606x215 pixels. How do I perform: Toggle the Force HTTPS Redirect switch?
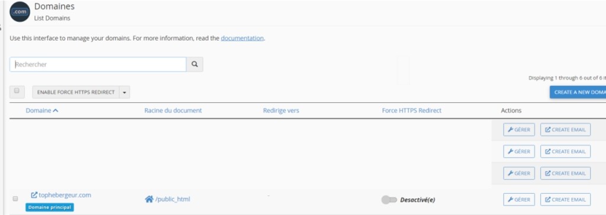(389, 200)
